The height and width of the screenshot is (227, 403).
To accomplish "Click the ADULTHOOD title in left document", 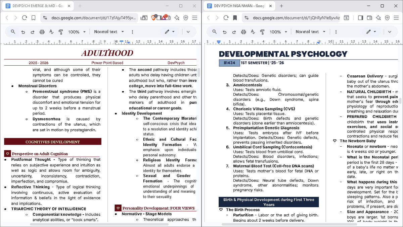I will [107, 53].
